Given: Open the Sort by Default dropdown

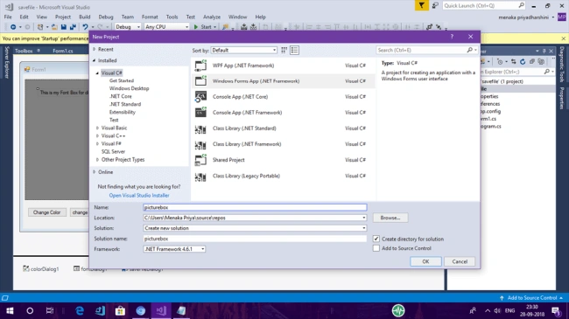Looking at the screenshot, I should click(244, 50).
